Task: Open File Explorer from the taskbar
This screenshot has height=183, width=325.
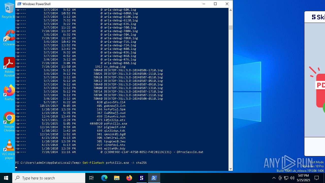Action: [117, 178]
